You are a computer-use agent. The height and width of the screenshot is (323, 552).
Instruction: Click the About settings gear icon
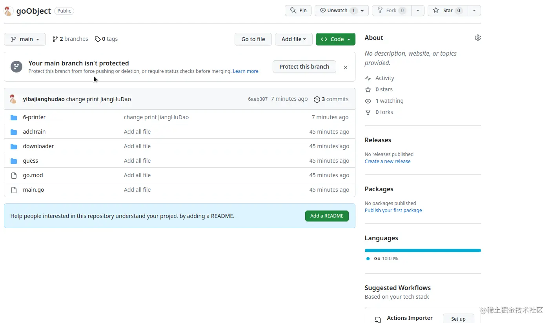click(x=477, y=38)
